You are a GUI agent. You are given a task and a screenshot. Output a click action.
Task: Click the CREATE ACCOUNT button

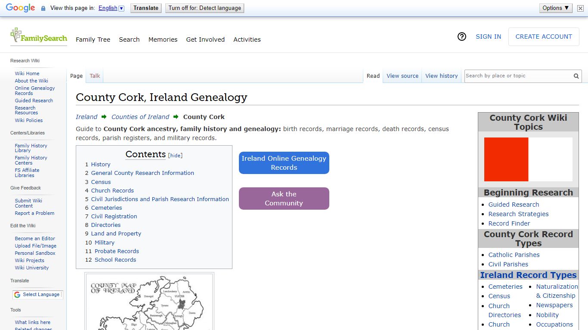[x=544, y=37]
